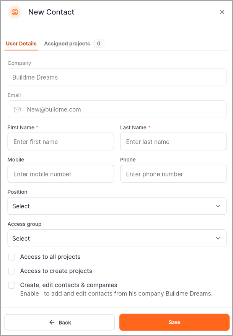Click the orange Save button
The height and width of the screenshot is (336, 233).
click(x=174, y=322)
